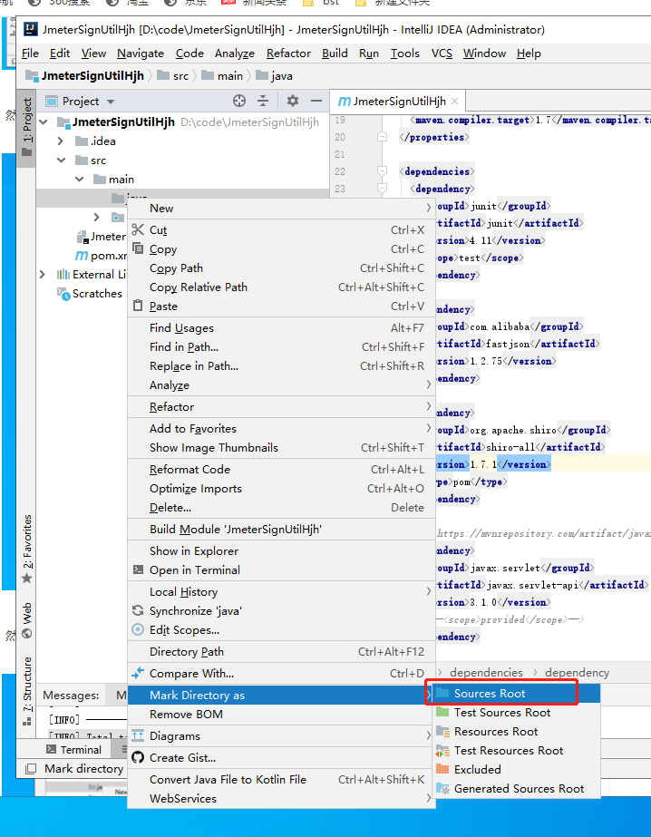This screenshot has height=837, width=651.
Task: Mark directory as Excluded
Action: 516,770
